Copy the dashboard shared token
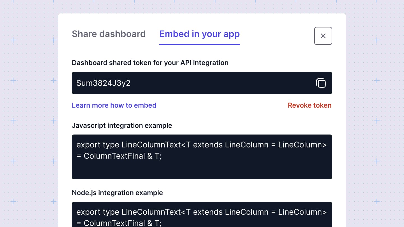This screenshot has height=227, width=404. (321, 83)
